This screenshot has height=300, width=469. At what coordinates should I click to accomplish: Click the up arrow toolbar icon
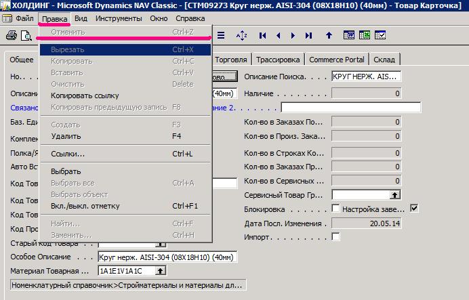[x=329, y=35]
